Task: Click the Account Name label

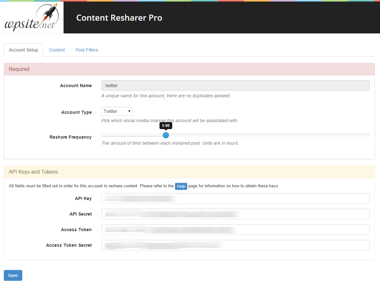Action: coord(76,86)
